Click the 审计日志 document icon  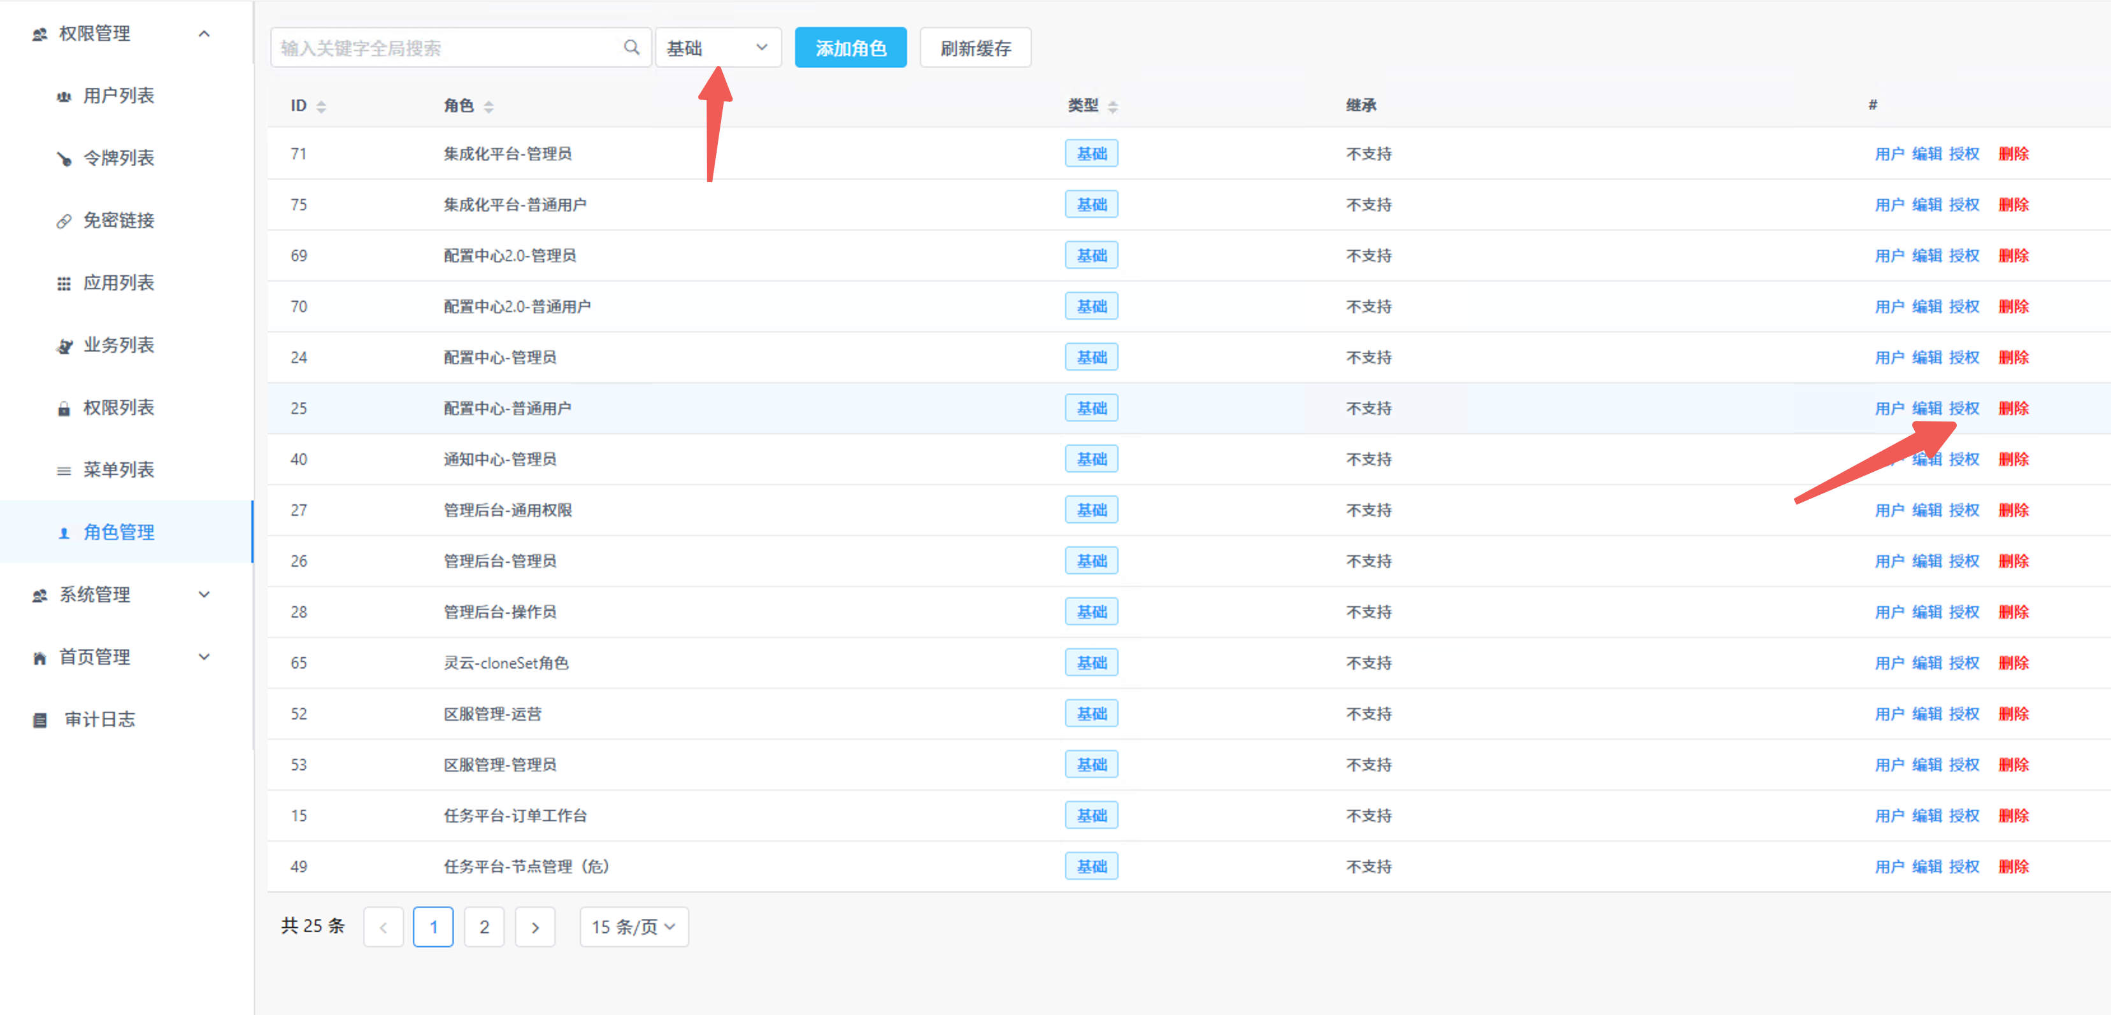point(39,720)
